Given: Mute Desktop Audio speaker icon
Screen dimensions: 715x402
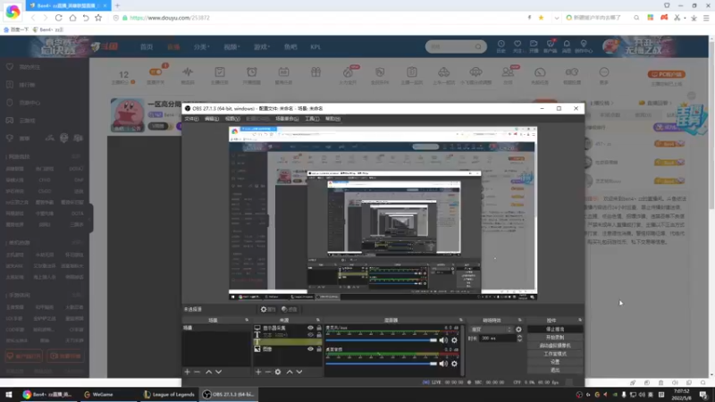Looking at the screenshot, I should pos(443,364).
